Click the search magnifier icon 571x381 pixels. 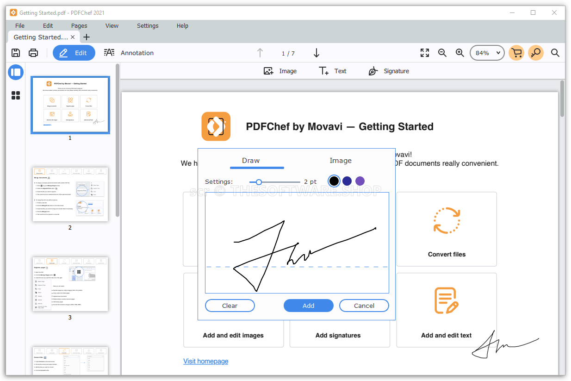555,53
